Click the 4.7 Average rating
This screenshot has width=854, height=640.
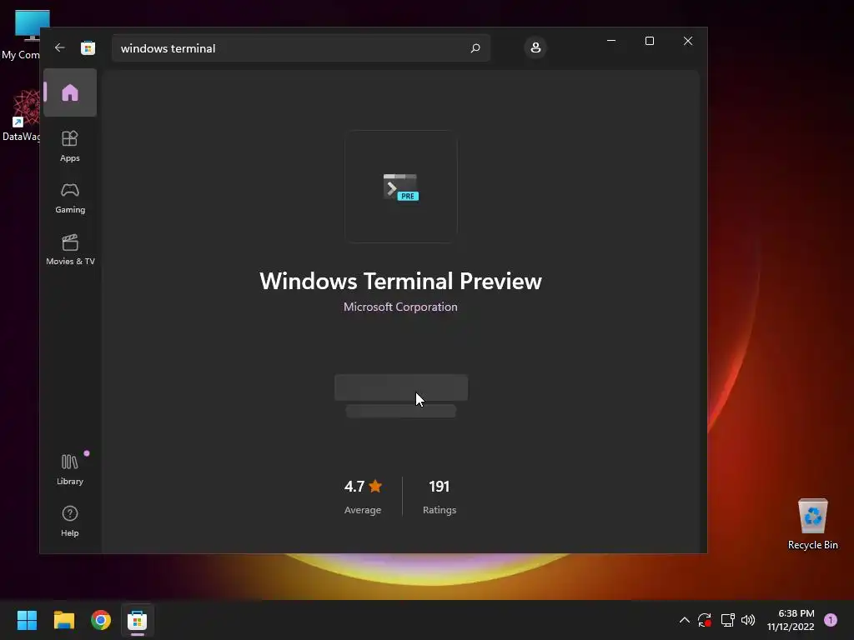pos(363,497)
